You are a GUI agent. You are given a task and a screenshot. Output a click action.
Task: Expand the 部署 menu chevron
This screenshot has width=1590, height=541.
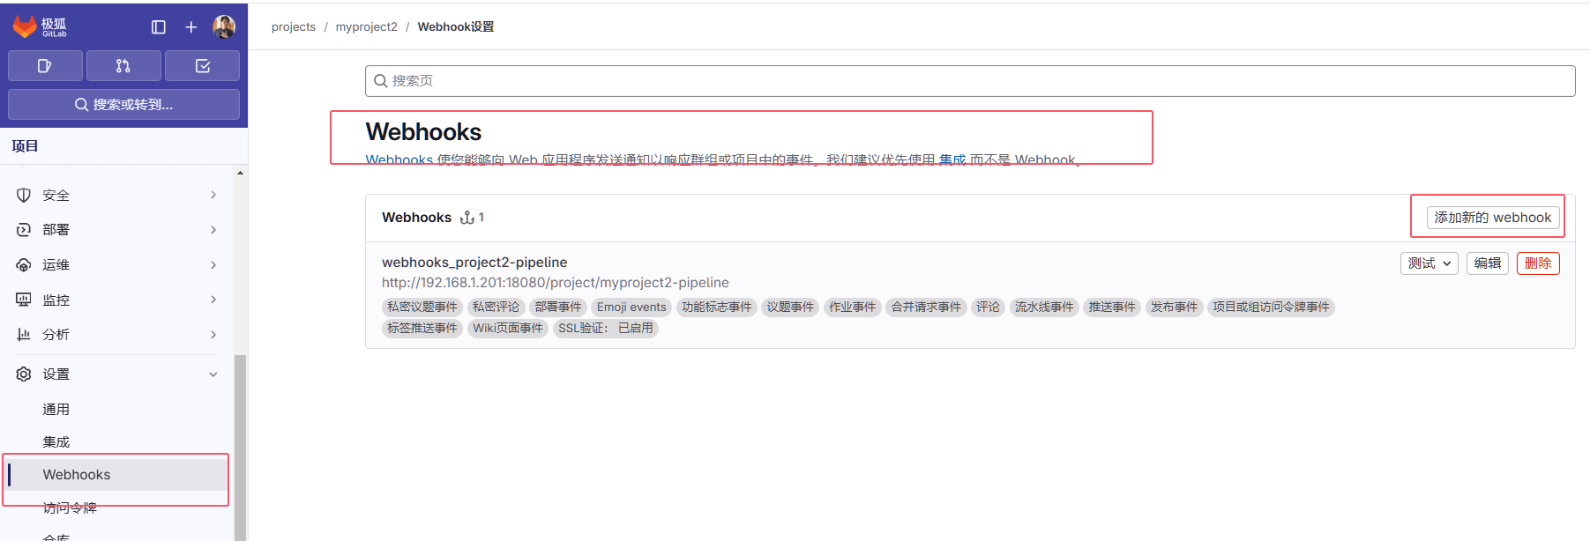[213, 230]
